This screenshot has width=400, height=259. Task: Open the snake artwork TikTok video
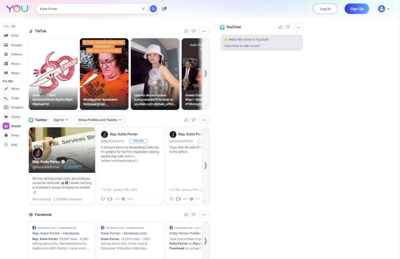point(53,74)
